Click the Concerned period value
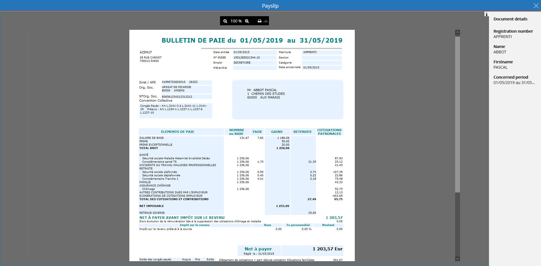The width and height of the screenshot is (541, 266). 514,83
